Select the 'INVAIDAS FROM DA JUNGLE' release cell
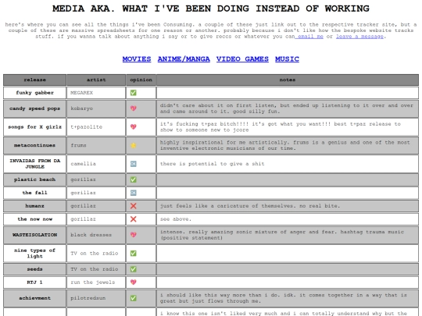422x316 pixels. click(34, 164)
